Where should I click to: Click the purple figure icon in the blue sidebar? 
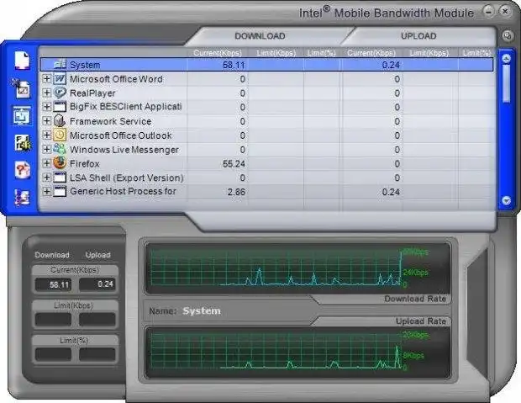pyautogui.click(x=22, y=197)
